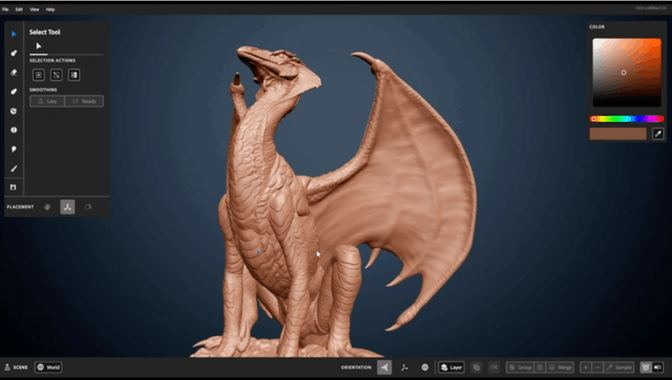Enable Steady smoothing
Screen dimensions: 672x380
tap(84, 101)
